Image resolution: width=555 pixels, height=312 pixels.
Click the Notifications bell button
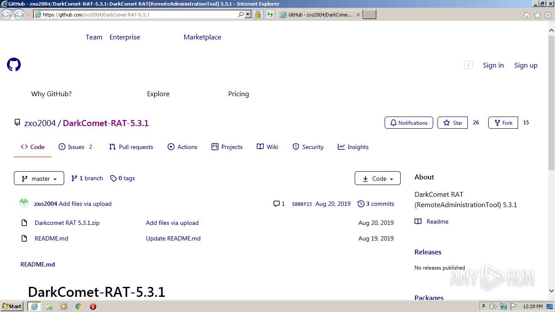click(x=409, y=123)
